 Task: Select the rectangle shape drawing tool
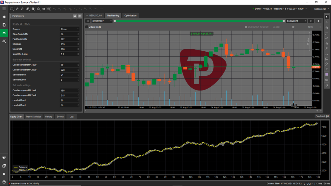pos(327,59)
